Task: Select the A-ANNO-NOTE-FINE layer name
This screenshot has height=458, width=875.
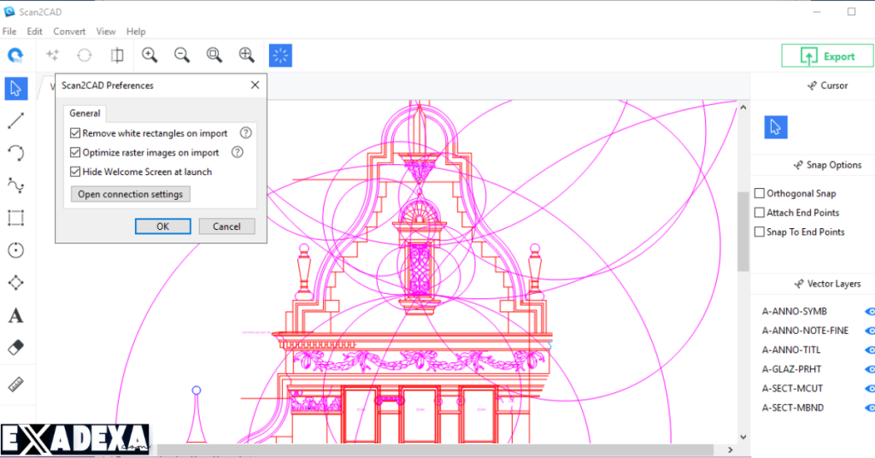Action: (805, 331)
